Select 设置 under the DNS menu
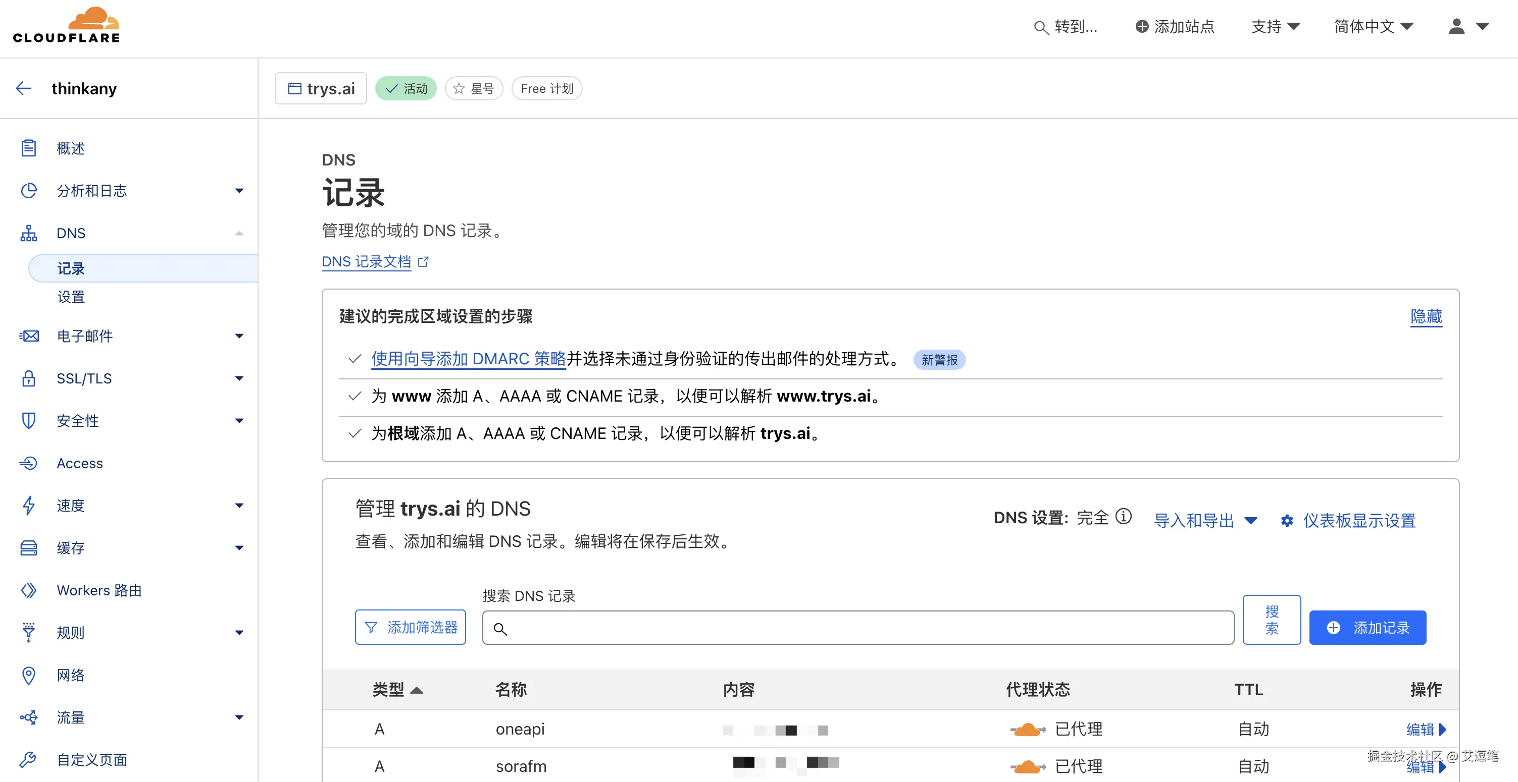This screenshot has width=1518, height=782. (x=71, y=297)
